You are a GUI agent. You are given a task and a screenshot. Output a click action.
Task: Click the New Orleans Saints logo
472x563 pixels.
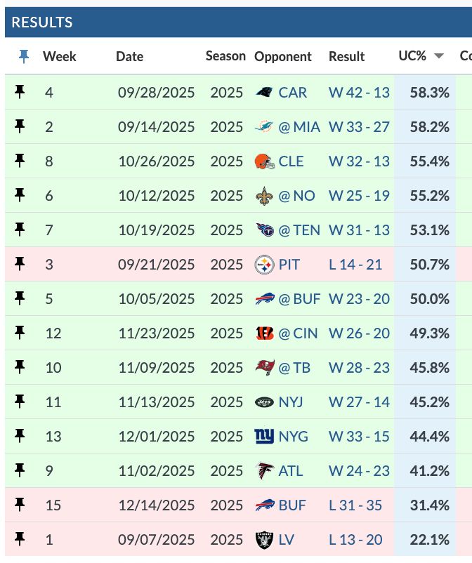point(264,196)
